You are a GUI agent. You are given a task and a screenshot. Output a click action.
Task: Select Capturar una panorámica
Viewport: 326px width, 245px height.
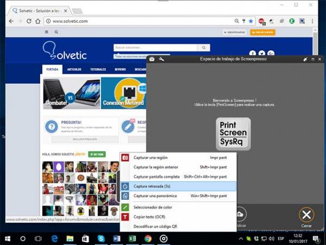[x=178, y=196]
